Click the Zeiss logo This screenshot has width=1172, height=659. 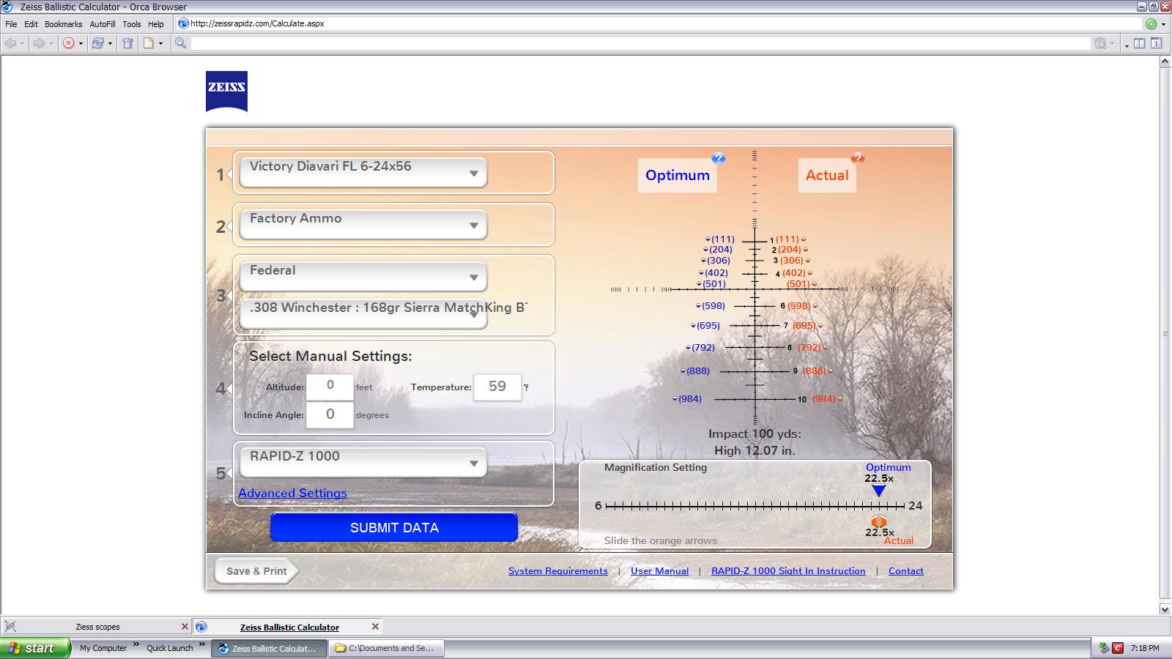click(226, 91)
